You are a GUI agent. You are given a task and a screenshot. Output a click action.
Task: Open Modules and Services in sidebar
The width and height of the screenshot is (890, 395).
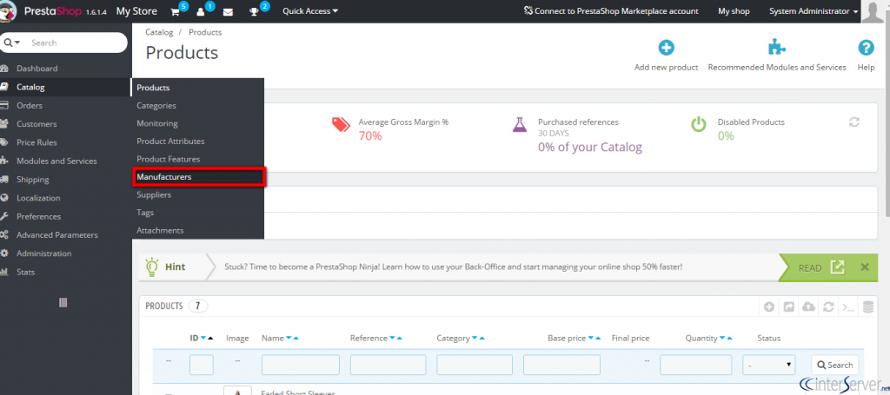pos(56,161)
